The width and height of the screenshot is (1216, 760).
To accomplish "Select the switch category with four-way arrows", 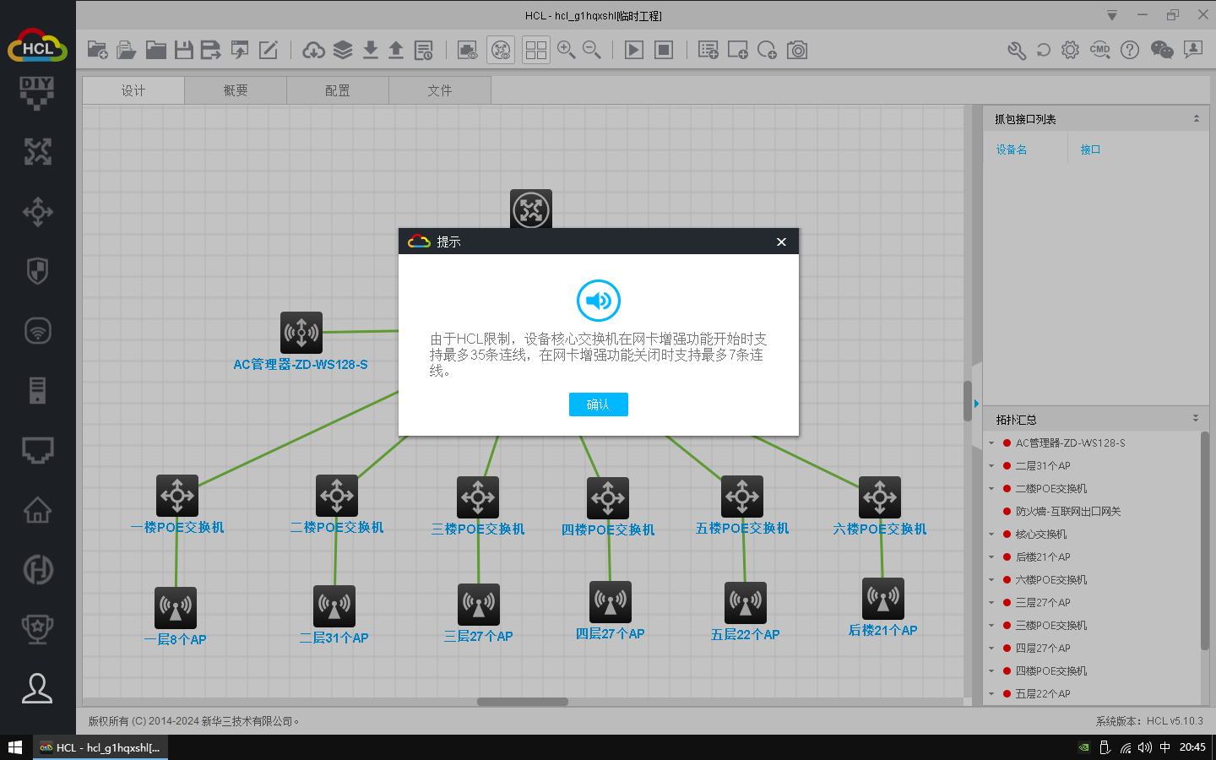I will [x=37, y=212].
